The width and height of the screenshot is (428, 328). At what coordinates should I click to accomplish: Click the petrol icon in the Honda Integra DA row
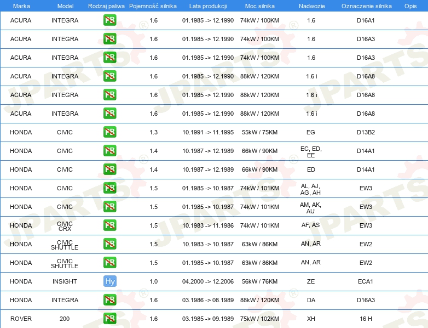(109, 300)
